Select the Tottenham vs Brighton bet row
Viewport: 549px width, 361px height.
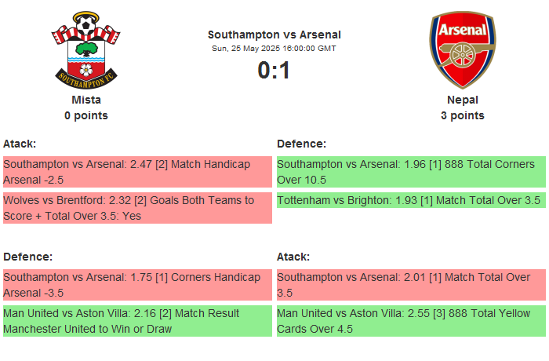click(x=410, y=201)
